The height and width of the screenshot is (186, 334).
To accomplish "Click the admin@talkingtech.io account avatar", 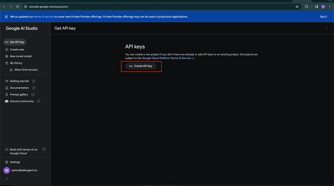I will click(7, 170).
